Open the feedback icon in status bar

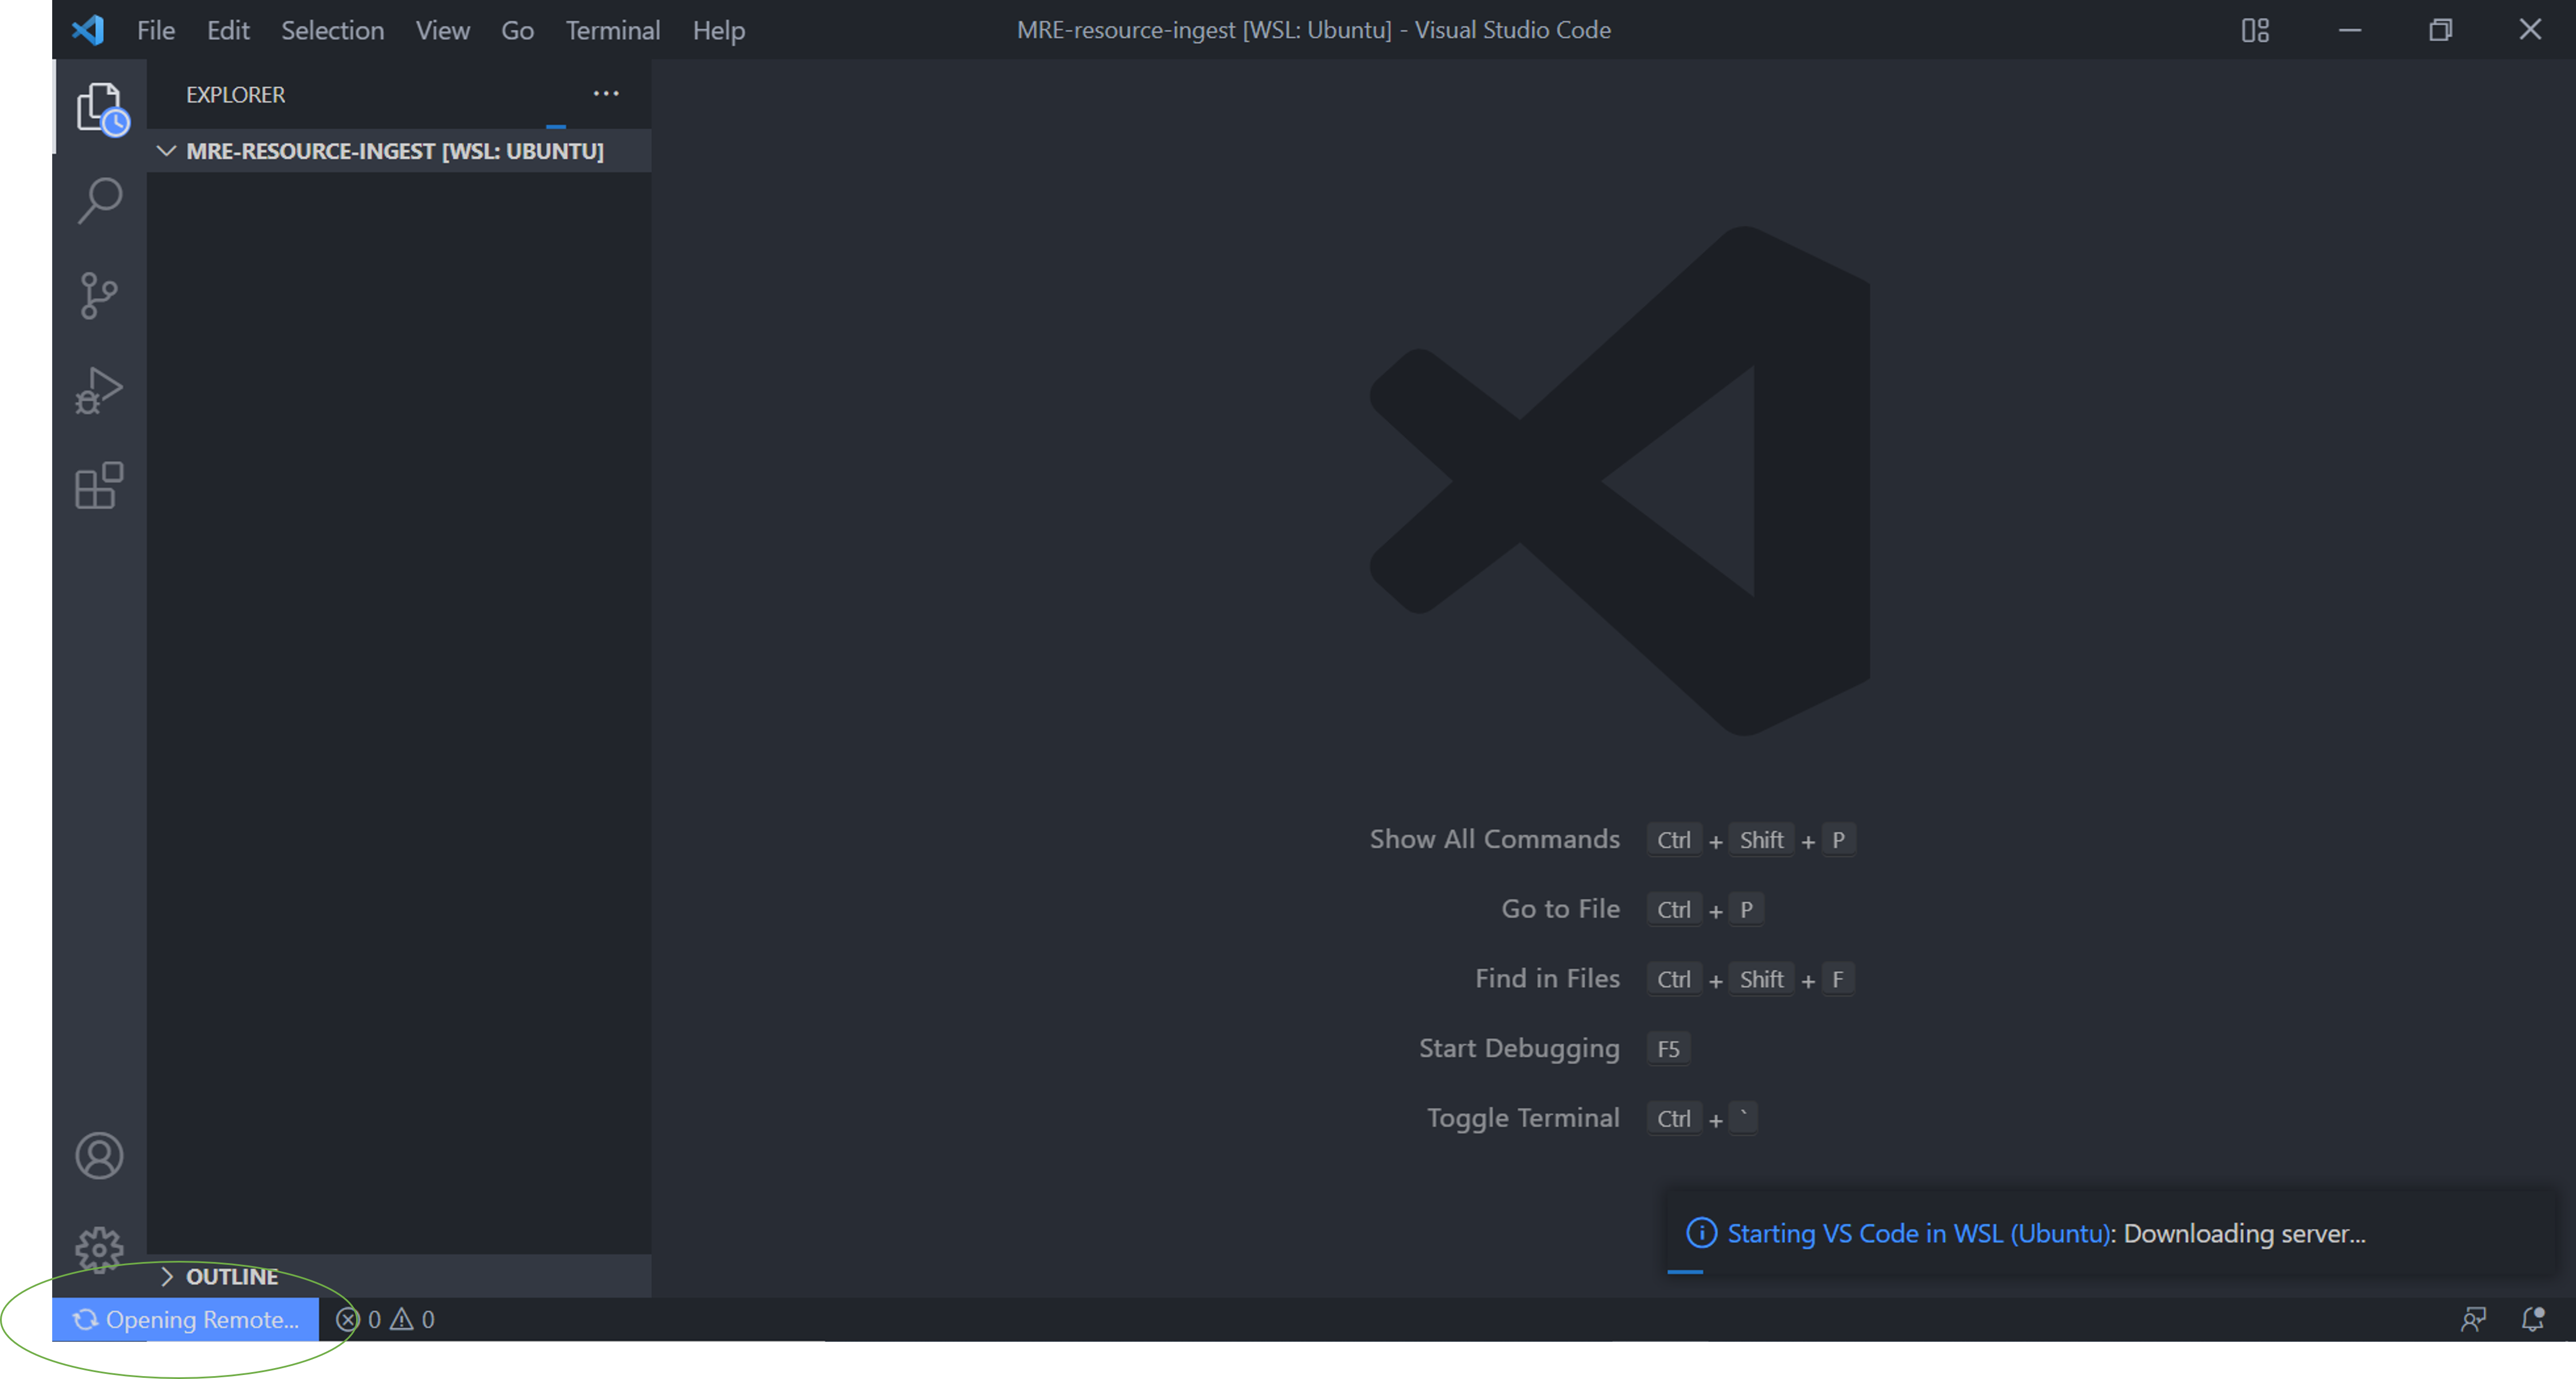click(2473, 1320)
